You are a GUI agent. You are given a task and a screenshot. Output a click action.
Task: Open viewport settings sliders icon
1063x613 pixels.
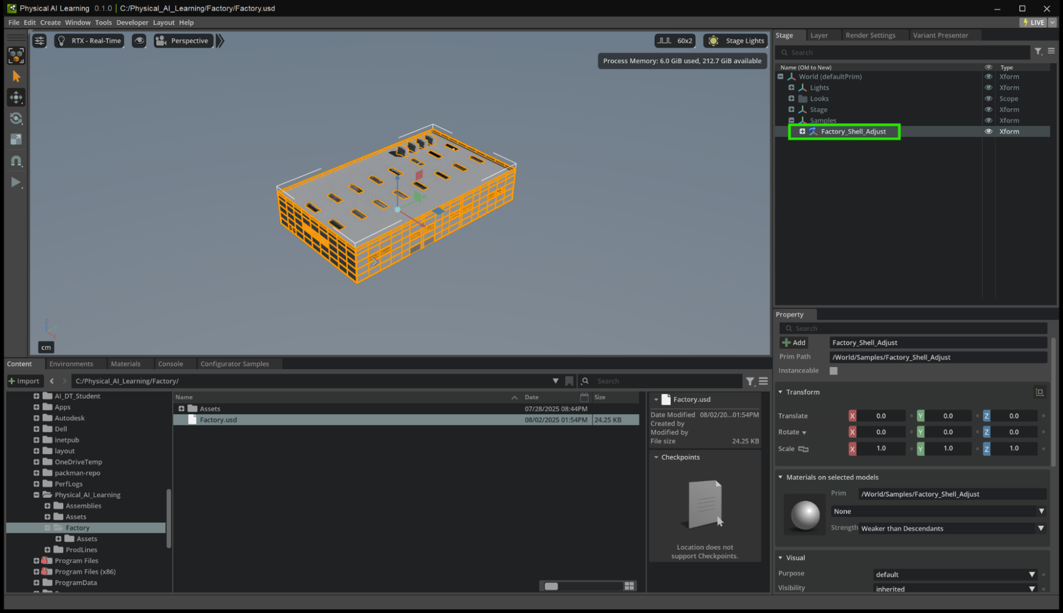click(39, 41)
